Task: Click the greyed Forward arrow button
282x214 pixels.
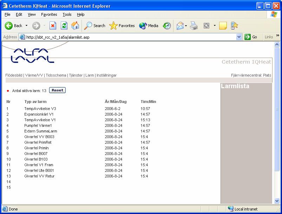Action: [x=36, y=26]
